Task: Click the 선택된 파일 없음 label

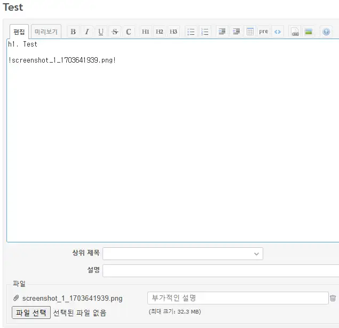Action: point(80,312)
